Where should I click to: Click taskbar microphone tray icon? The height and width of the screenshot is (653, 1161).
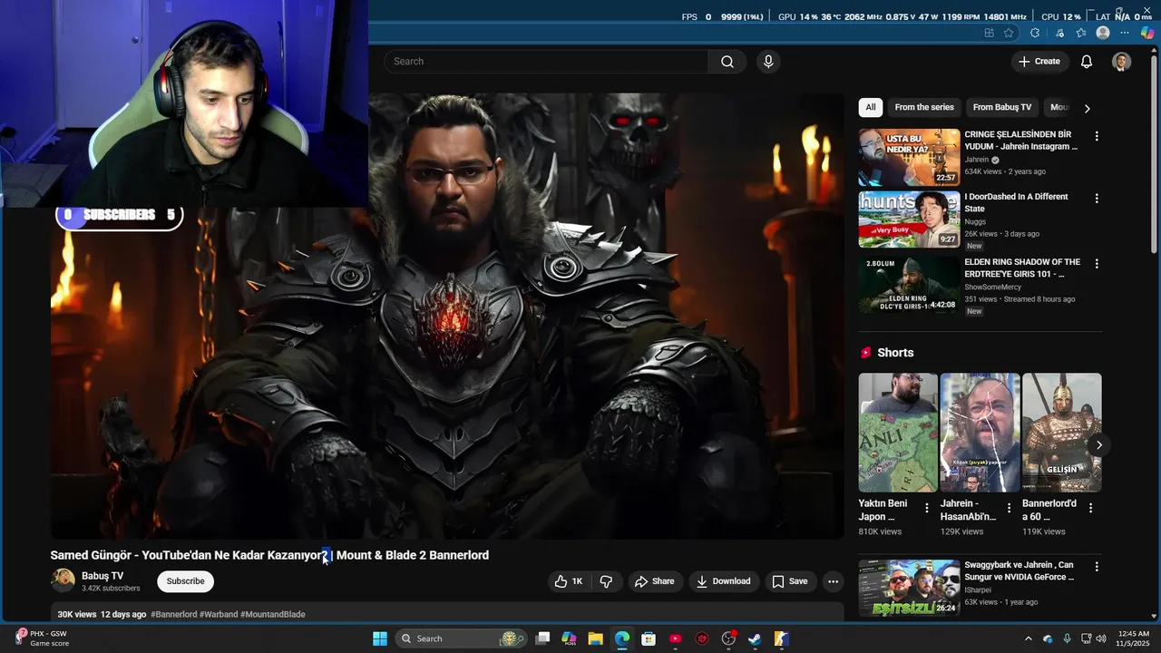1067,638
